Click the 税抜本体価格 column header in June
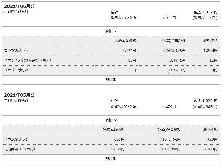222x166 pixels. pos(125,41)
